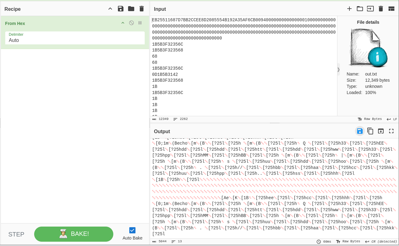Select the From Hex operation title
399x246 pixels.
[x=15, y=23]
